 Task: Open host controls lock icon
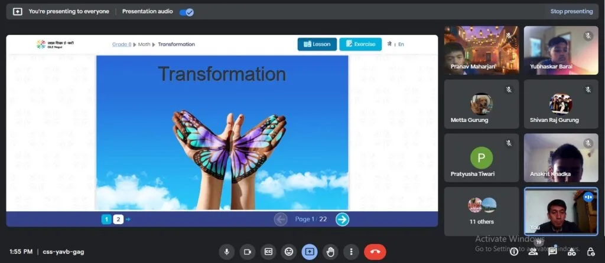pos(591,252)
